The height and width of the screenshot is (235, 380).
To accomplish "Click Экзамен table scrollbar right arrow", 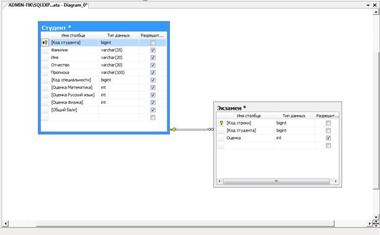I will (335, 182).
